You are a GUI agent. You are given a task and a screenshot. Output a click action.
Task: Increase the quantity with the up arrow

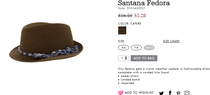pyautogui.click(x=126, y=57)
